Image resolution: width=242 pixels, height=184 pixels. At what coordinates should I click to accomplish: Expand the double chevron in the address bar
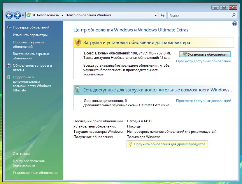pos(34,15)
